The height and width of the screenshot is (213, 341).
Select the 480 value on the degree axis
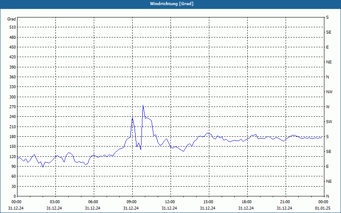click(x=13, y=37)
